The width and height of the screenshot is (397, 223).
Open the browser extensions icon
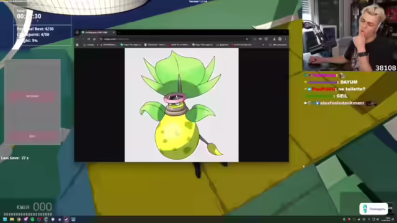[266, 39]
